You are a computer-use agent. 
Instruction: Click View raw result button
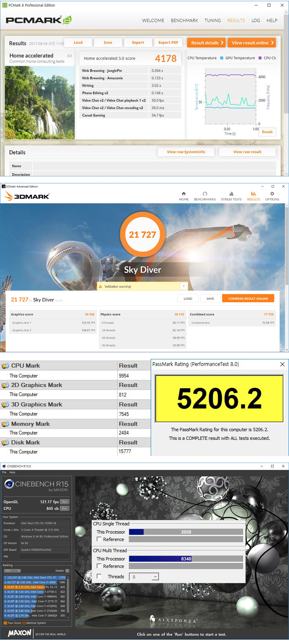click(x=247, y=152)
